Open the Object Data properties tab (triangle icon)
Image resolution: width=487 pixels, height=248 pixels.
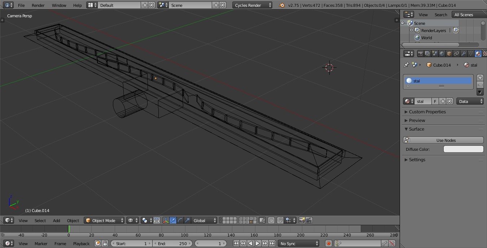pos(471,54)
